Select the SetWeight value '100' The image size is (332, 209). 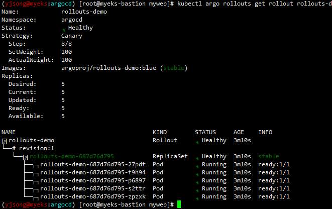(x=66, y=52)
